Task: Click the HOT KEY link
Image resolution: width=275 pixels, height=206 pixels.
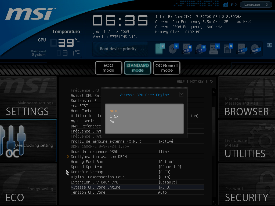Action: pyautogui.click(x=197, y=82)
